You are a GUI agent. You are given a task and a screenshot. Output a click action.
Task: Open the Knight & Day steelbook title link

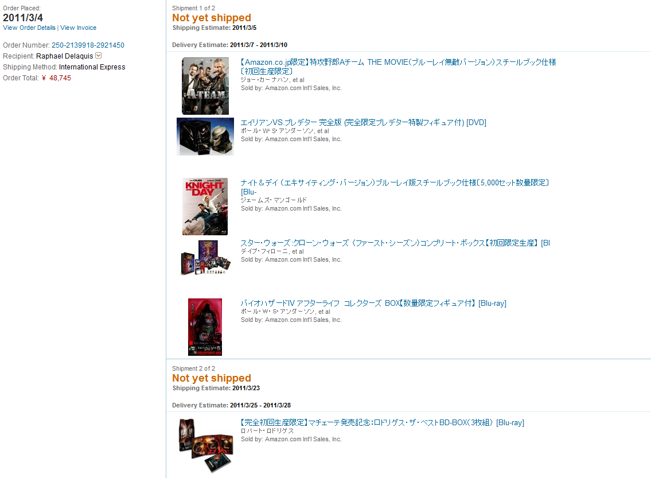click(395, 187)
